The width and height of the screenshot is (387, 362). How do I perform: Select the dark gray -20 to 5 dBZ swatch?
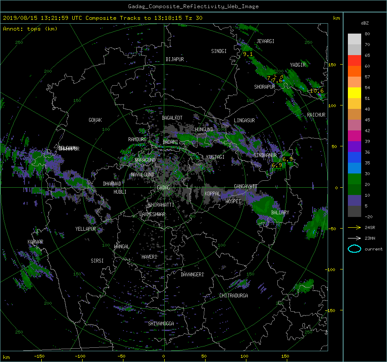click(354, 211)
